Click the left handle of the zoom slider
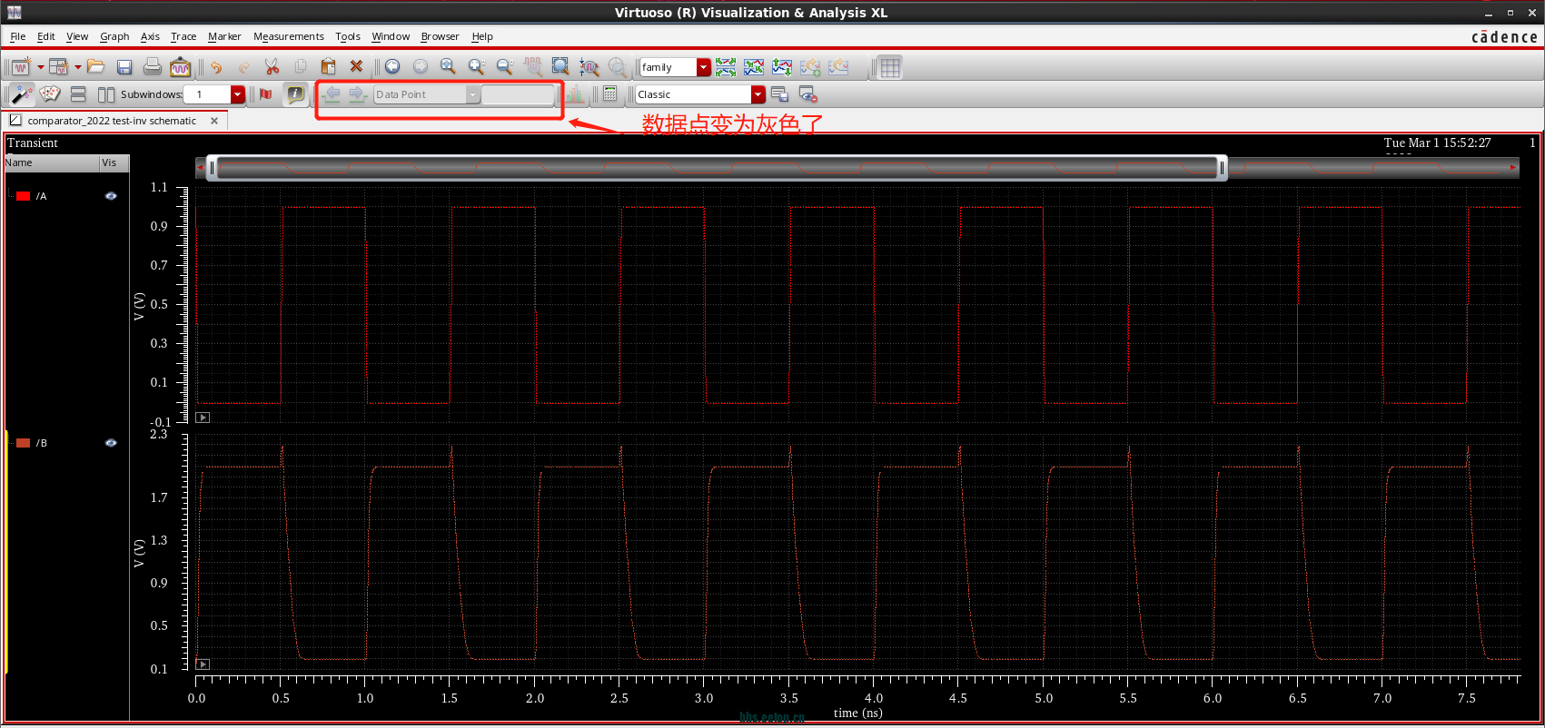Viewport: 1545px width, 728px height. click(x=212, y=168)
